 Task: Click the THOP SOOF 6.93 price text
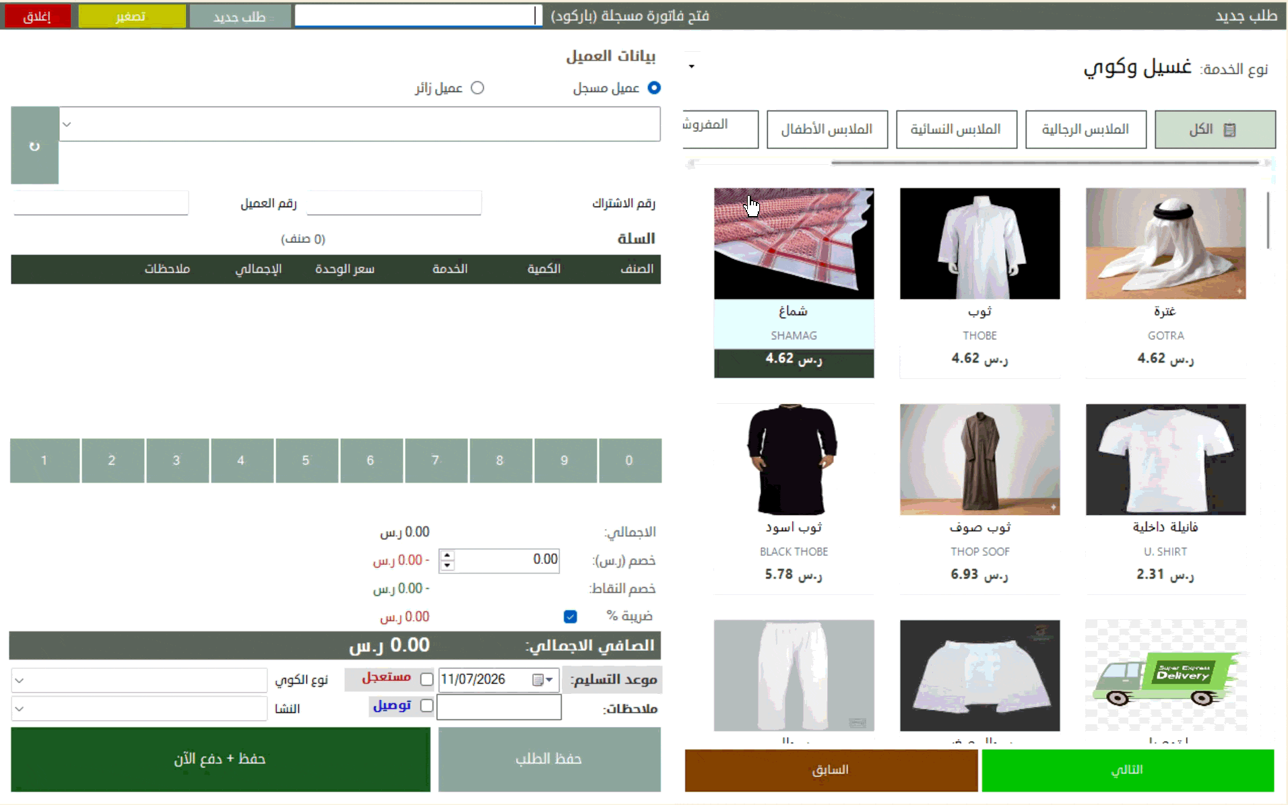(979, 575)
